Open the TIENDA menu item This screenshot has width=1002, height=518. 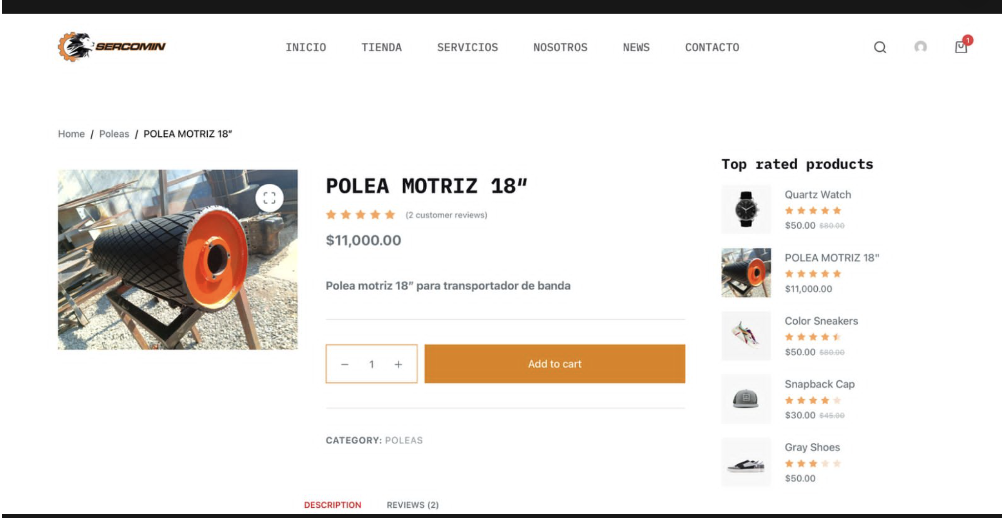(x=381, y=47)
